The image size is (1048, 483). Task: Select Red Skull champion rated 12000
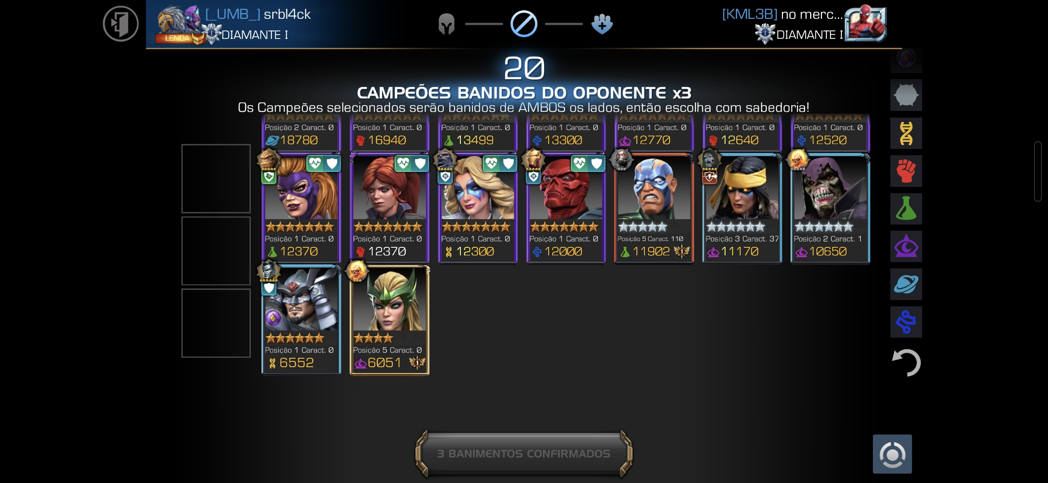tap(566, 208)
